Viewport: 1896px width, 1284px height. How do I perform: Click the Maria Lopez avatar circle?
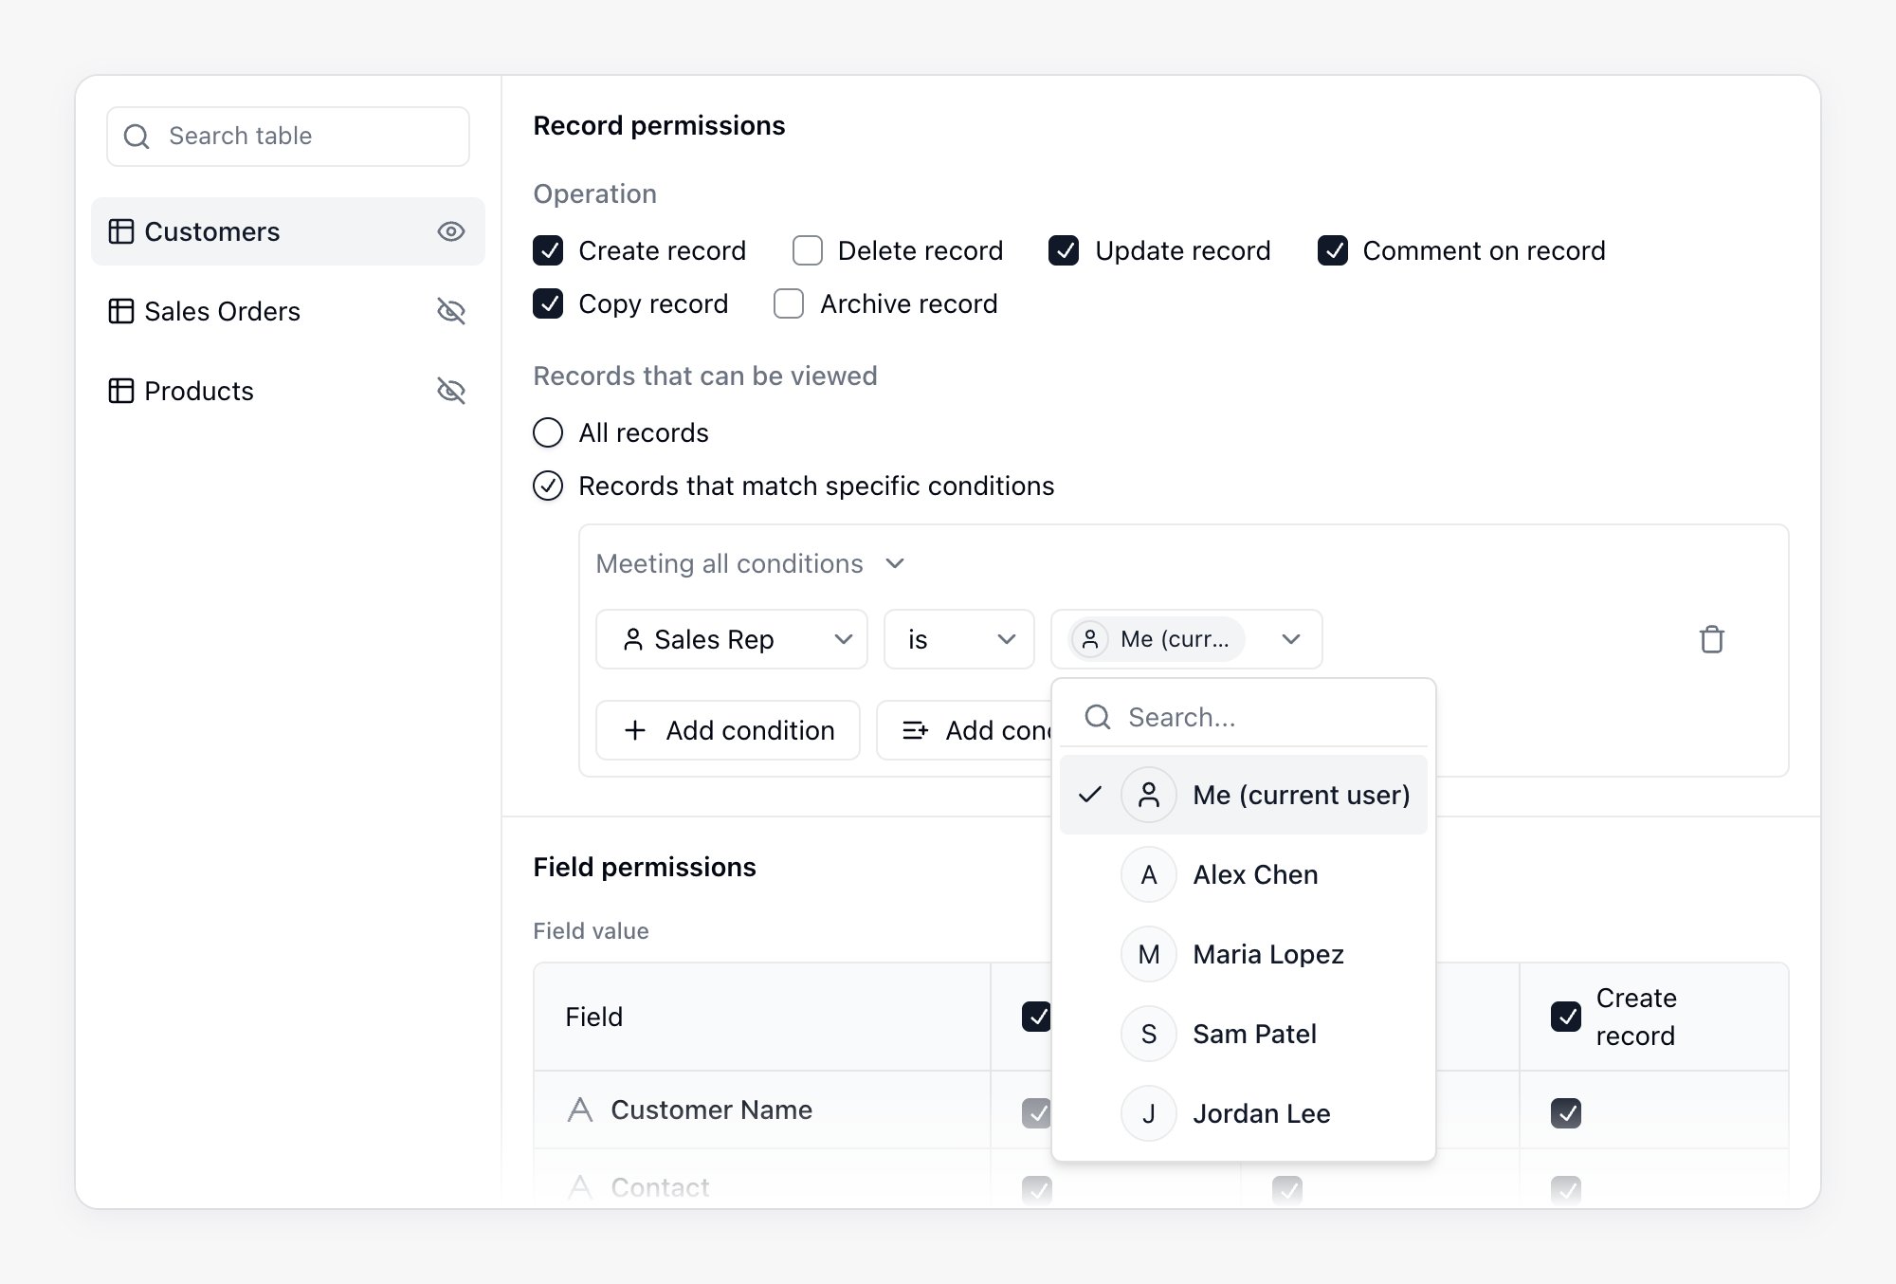click(x=1149, y=954)
